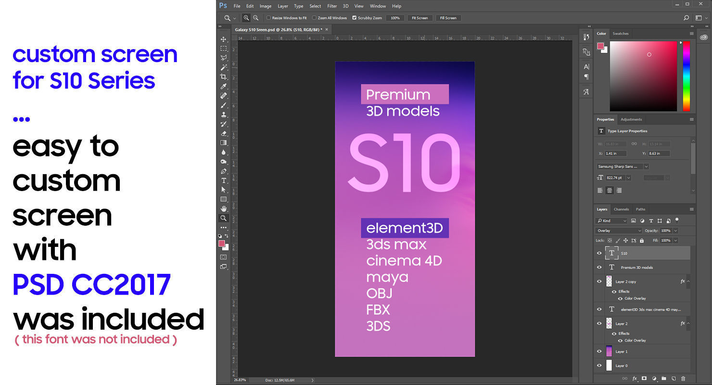Select the Magic Wand tool
The height and width of the screenshot is (385, 712).
point(223,67)
